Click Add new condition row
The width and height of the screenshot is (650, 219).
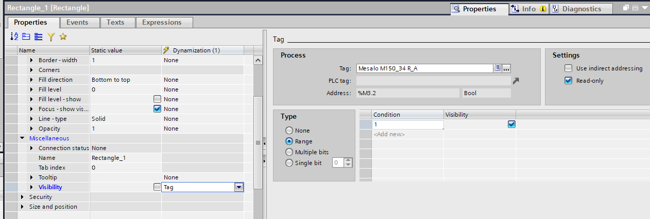tap(389, 134)
